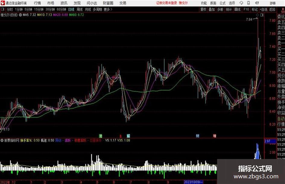
Task: Click the 财 marker icon on the chart
Action: pos(198,136)
